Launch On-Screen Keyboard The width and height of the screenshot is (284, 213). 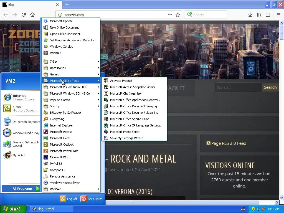pos(21,122)
